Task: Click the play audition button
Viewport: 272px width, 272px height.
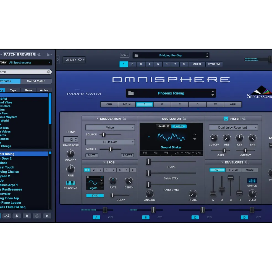Action: (47, 216)
